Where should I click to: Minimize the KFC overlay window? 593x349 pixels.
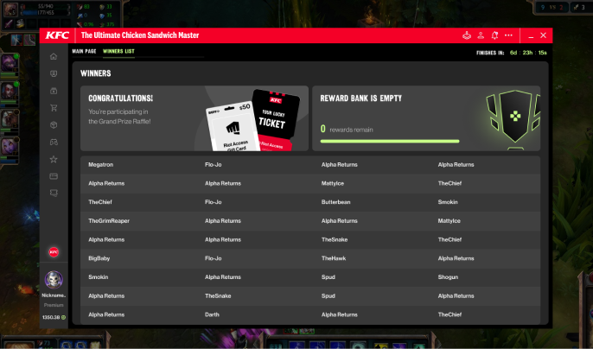pos(529,35)
